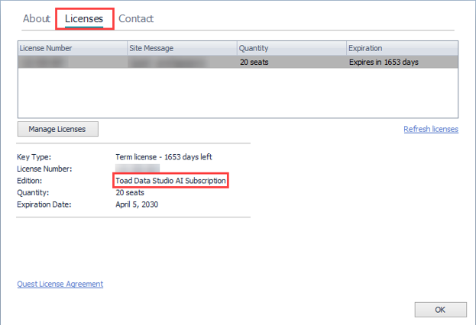Click the Quantity column header
This screenshot has width=476, height=325.
click(x=292, y=48)
